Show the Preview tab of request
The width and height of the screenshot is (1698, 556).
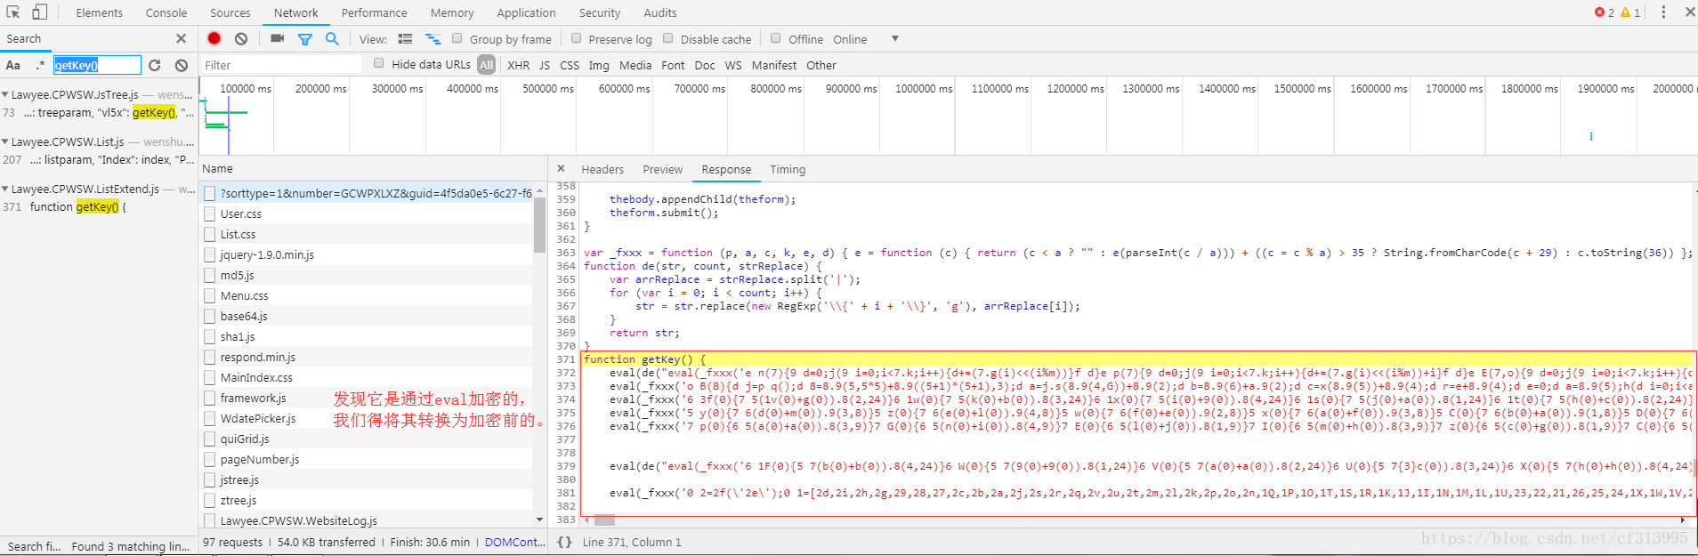pyautogui.click(x=663, y=169)
